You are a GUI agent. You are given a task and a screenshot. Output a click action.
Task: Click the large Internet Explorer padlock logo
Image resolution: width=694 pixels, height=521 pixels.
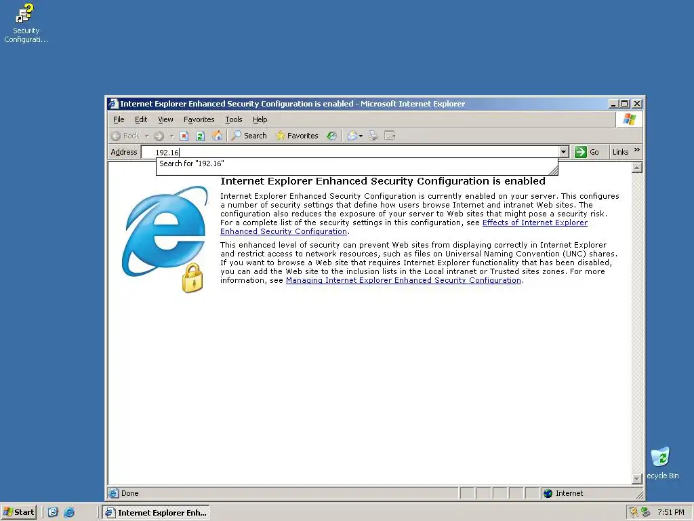[165, 239]
